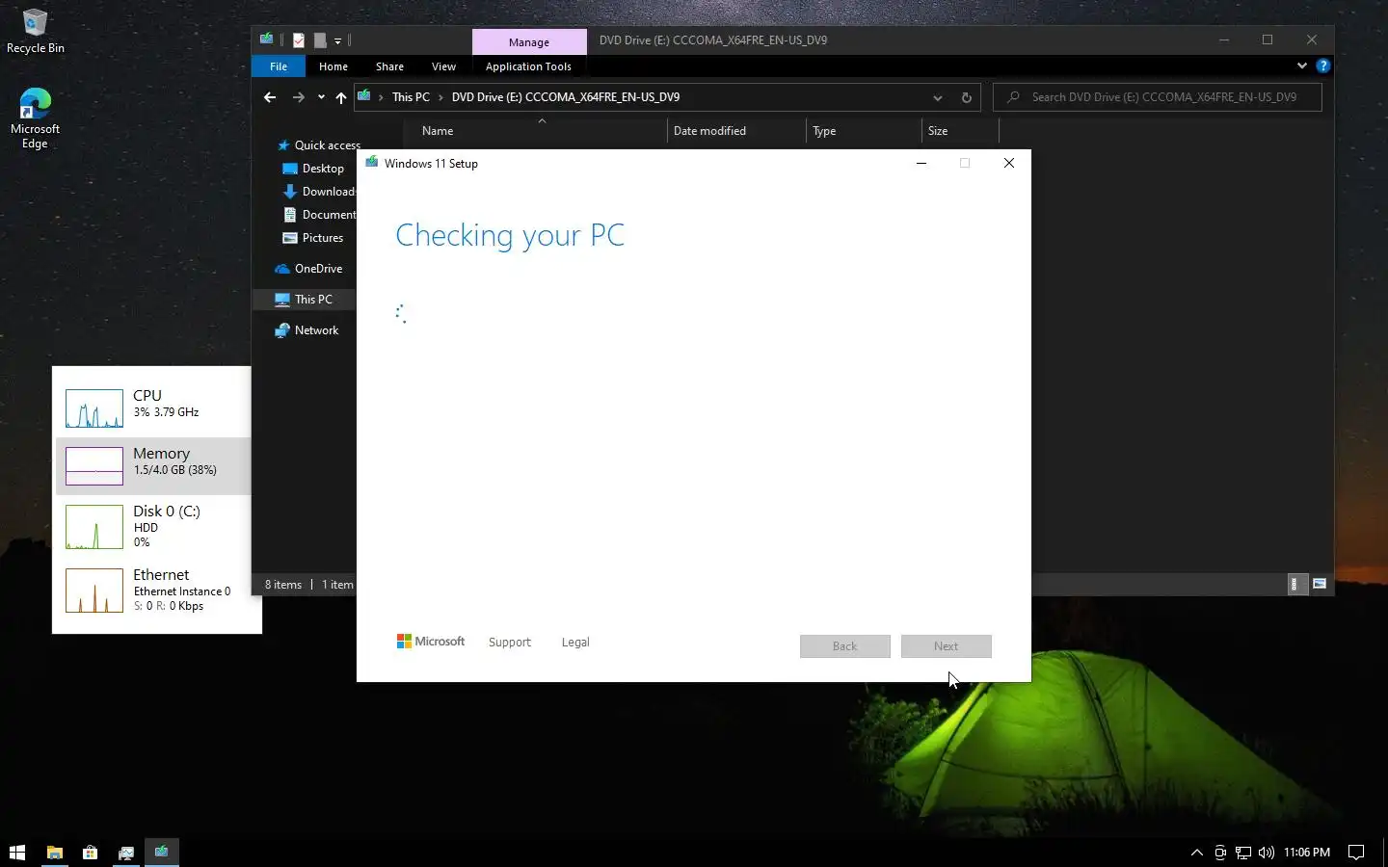Go back in File Explorer
The image size is (1388, 867).
pyautogui.click(x=270, y=97)
